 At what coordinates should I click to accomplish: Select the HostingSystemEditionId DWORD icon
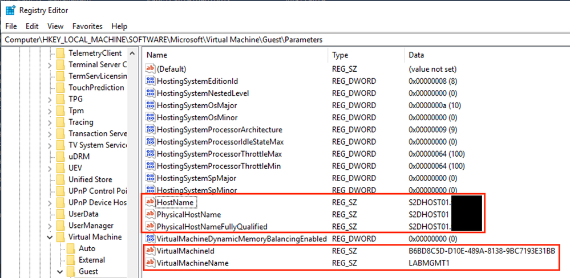click(149, 81)
